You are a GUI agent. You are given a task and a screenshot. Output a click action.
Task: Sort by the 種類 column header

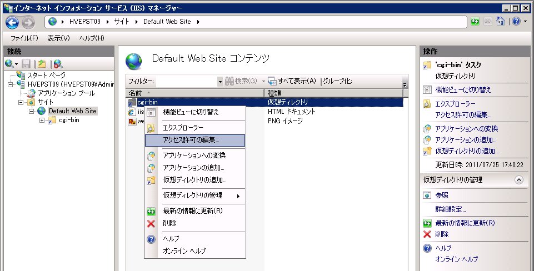[x=333, y=93]
